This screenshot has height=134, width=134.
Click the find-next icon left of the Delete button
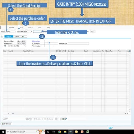coord(29,119)
